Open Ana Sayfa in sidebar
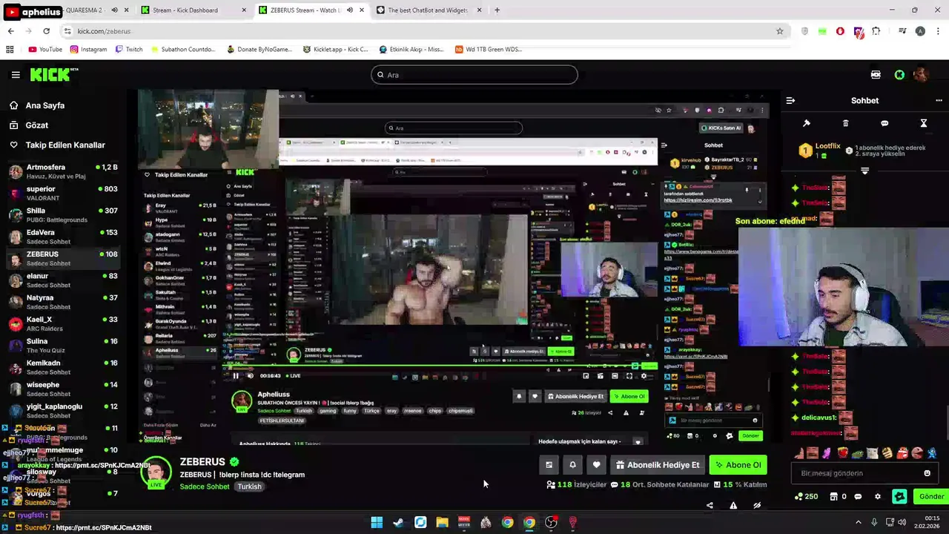 (x=44, y=105)
